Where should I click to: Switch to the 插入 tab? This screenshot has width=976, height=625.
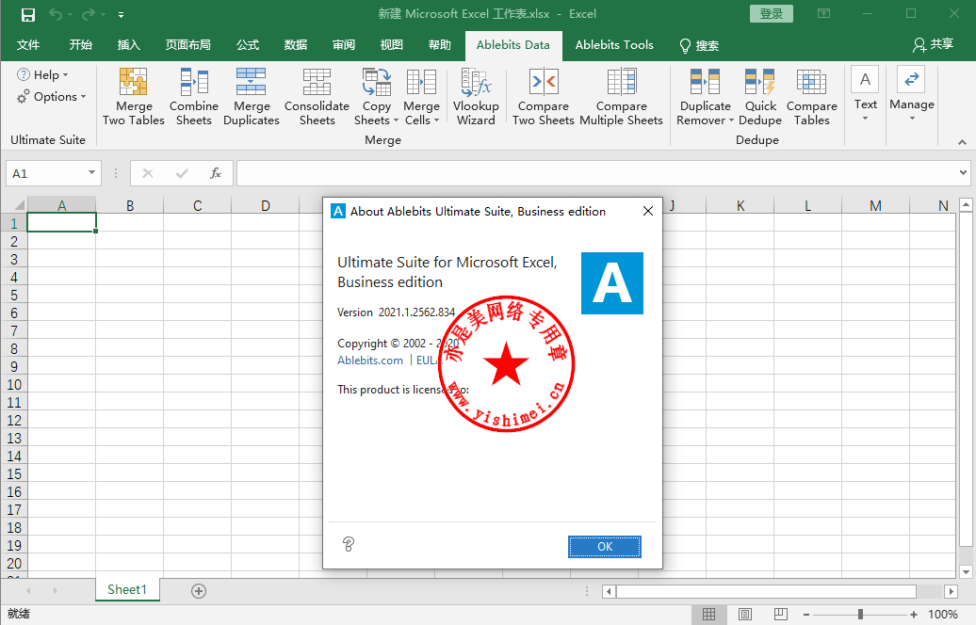(129, 45)
